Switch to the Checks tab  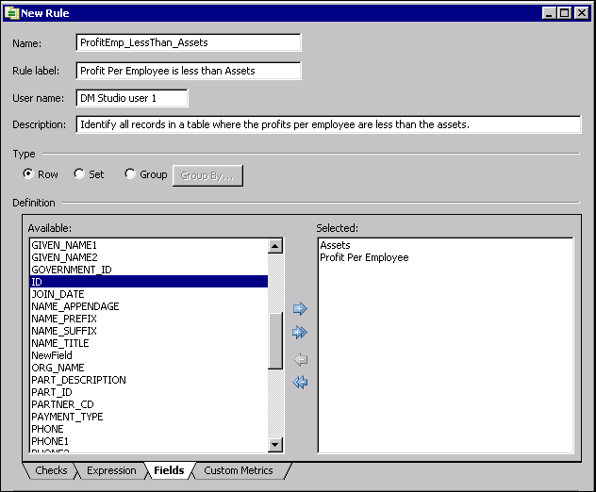click(51, 470)
